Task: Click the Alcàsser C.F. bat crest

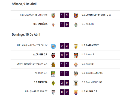Action: pyautogui.click(x=53, y=55)
